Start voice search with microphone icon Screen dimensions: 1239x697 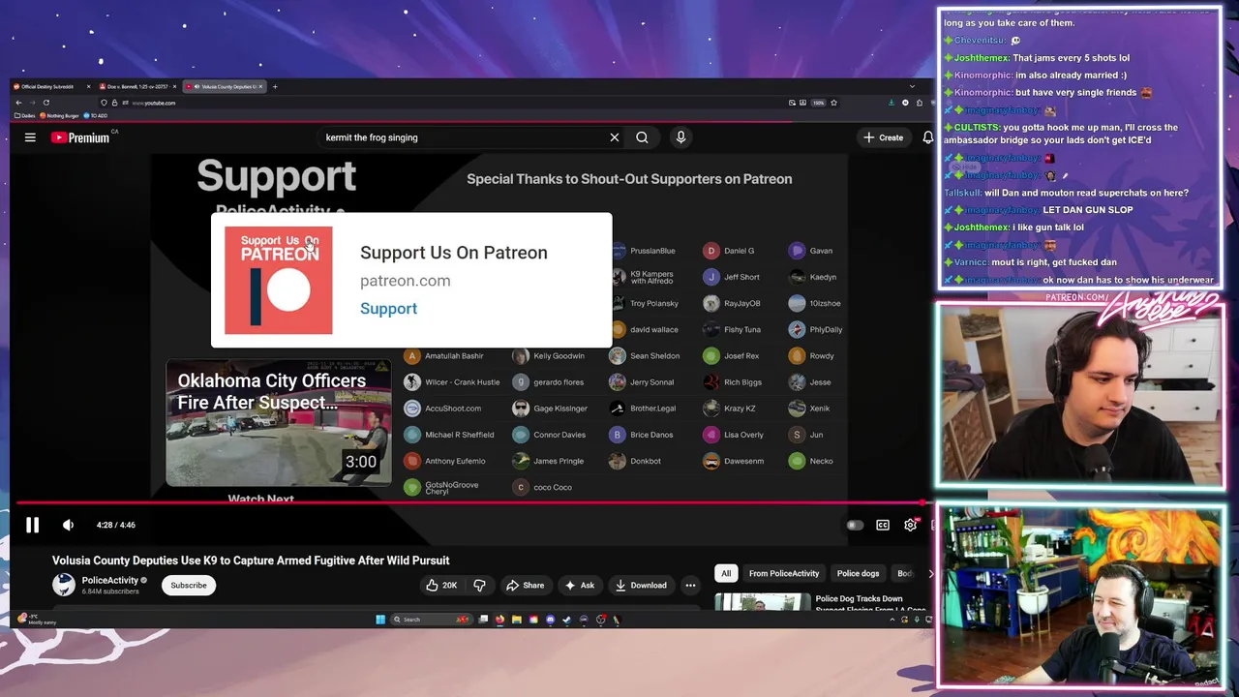point(680,137)
